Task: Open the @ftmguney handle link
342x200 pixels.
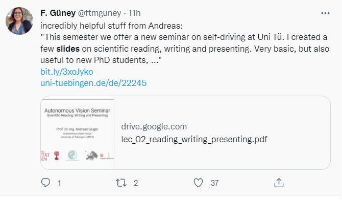Action: [100, 13]
